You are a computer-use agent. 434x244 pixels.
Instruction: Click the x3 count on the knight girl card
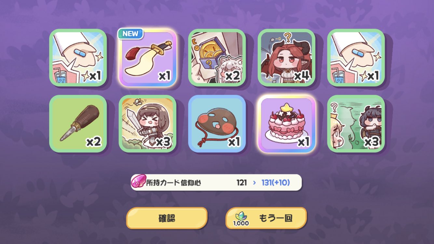[x=163, y=142]
